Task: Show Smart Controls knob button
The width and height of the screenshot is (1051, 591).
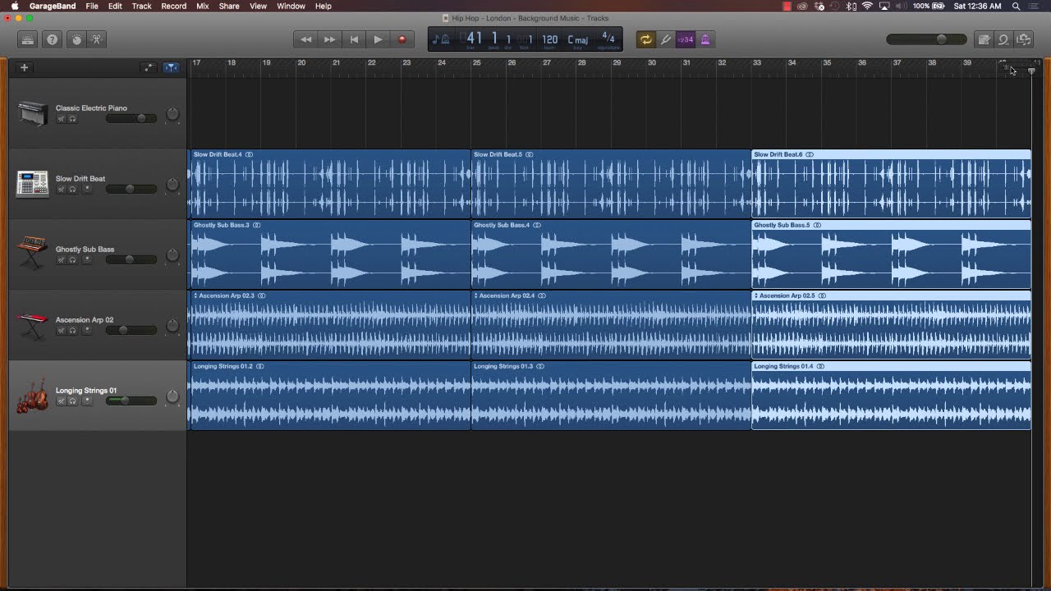Action: pos(77,39)
